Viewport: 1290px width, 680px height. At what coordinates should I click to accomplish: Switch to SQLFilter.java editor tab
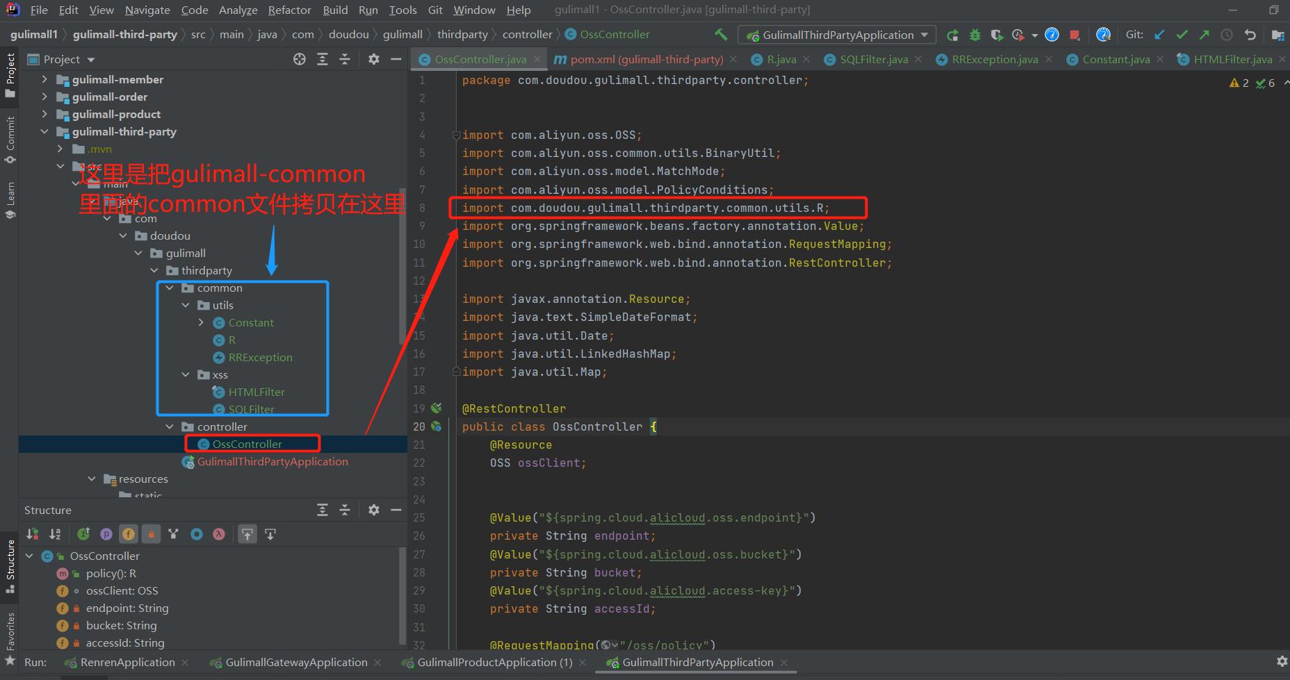tap(874, 60)
